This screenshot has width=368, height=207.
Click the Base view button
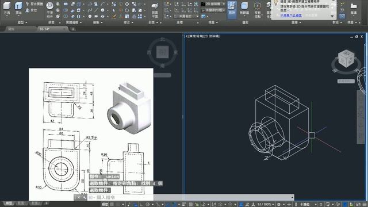(x=354, y=9)
